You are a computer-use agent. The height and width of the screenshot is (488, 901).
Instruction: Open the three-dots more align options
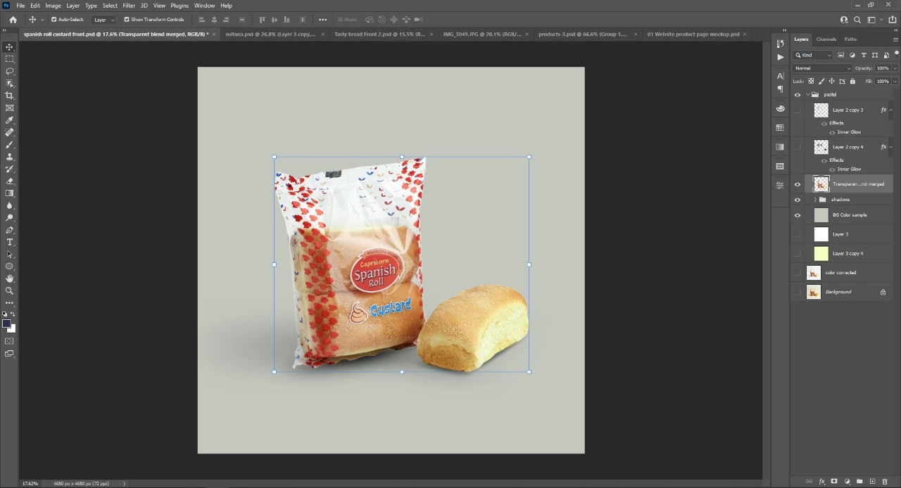tap(322, 20)
